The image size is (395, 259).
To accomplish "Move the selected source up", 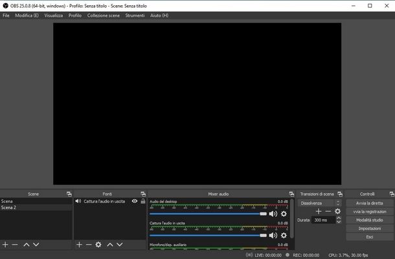I will [x=110, y=245].
